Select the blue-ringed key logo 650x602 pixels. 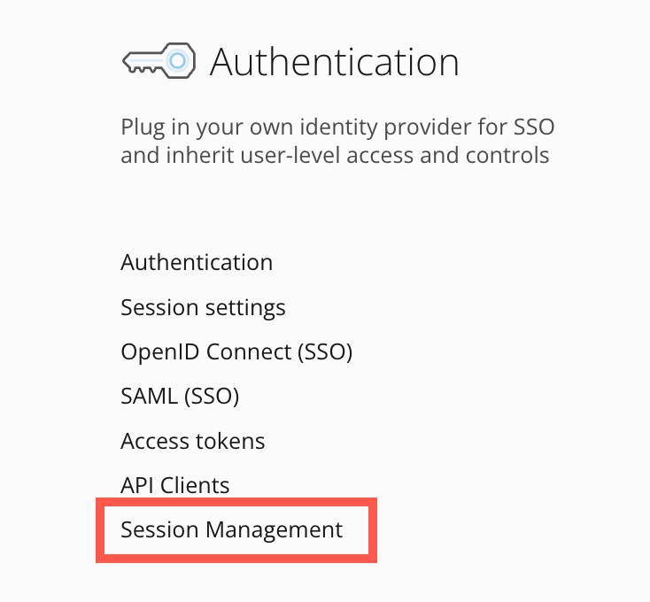(x=177, y=61)
